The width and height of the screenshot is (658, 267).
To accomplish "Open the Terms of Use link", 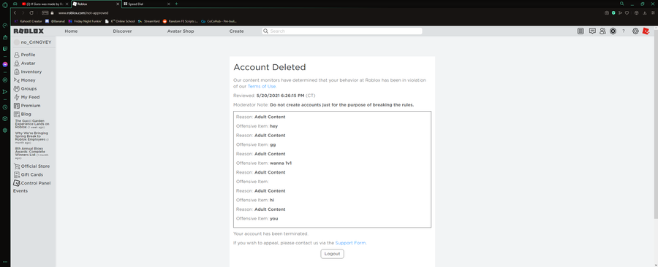I will pyautogui.click(x=262, y=86).
